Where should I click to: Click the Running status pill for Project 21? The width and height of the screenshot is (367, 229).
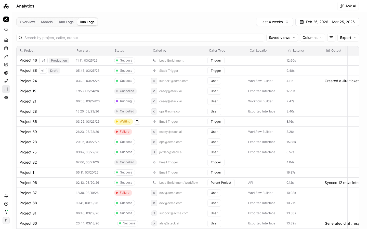click(124, 101)
